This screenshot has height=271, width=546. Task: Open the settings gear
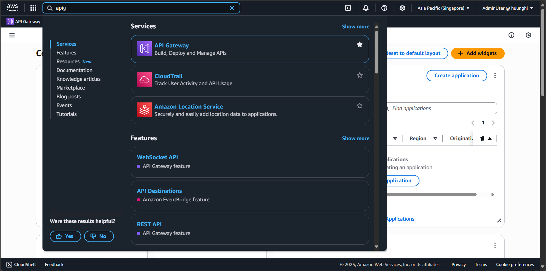point(402,8)
